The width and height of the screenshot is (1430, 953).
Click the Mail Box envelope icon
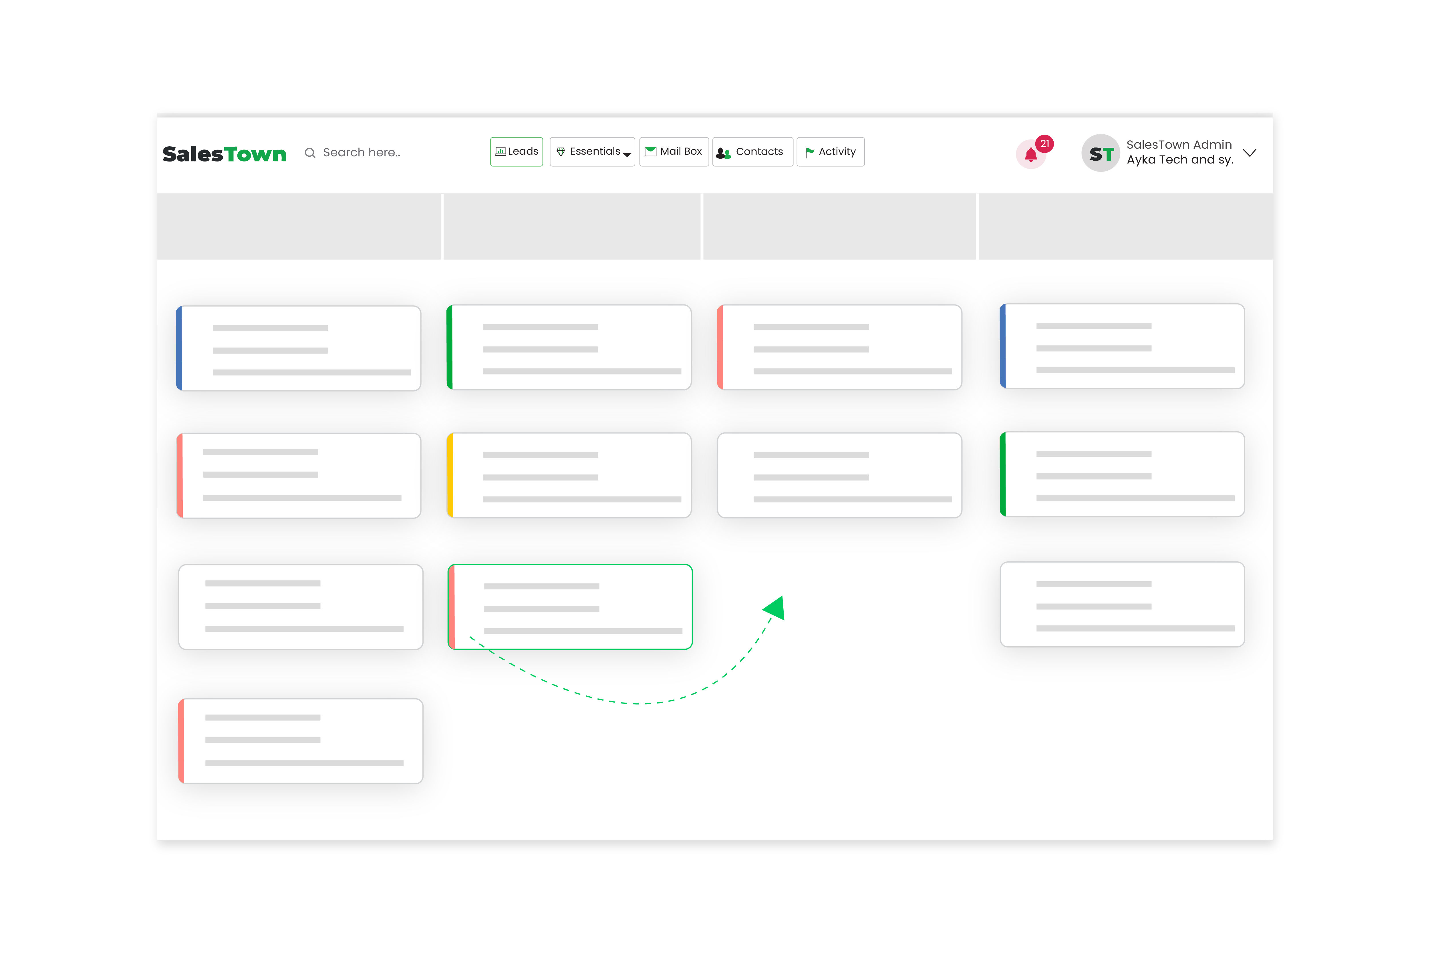pyautogui.click(x=651, y=151)
